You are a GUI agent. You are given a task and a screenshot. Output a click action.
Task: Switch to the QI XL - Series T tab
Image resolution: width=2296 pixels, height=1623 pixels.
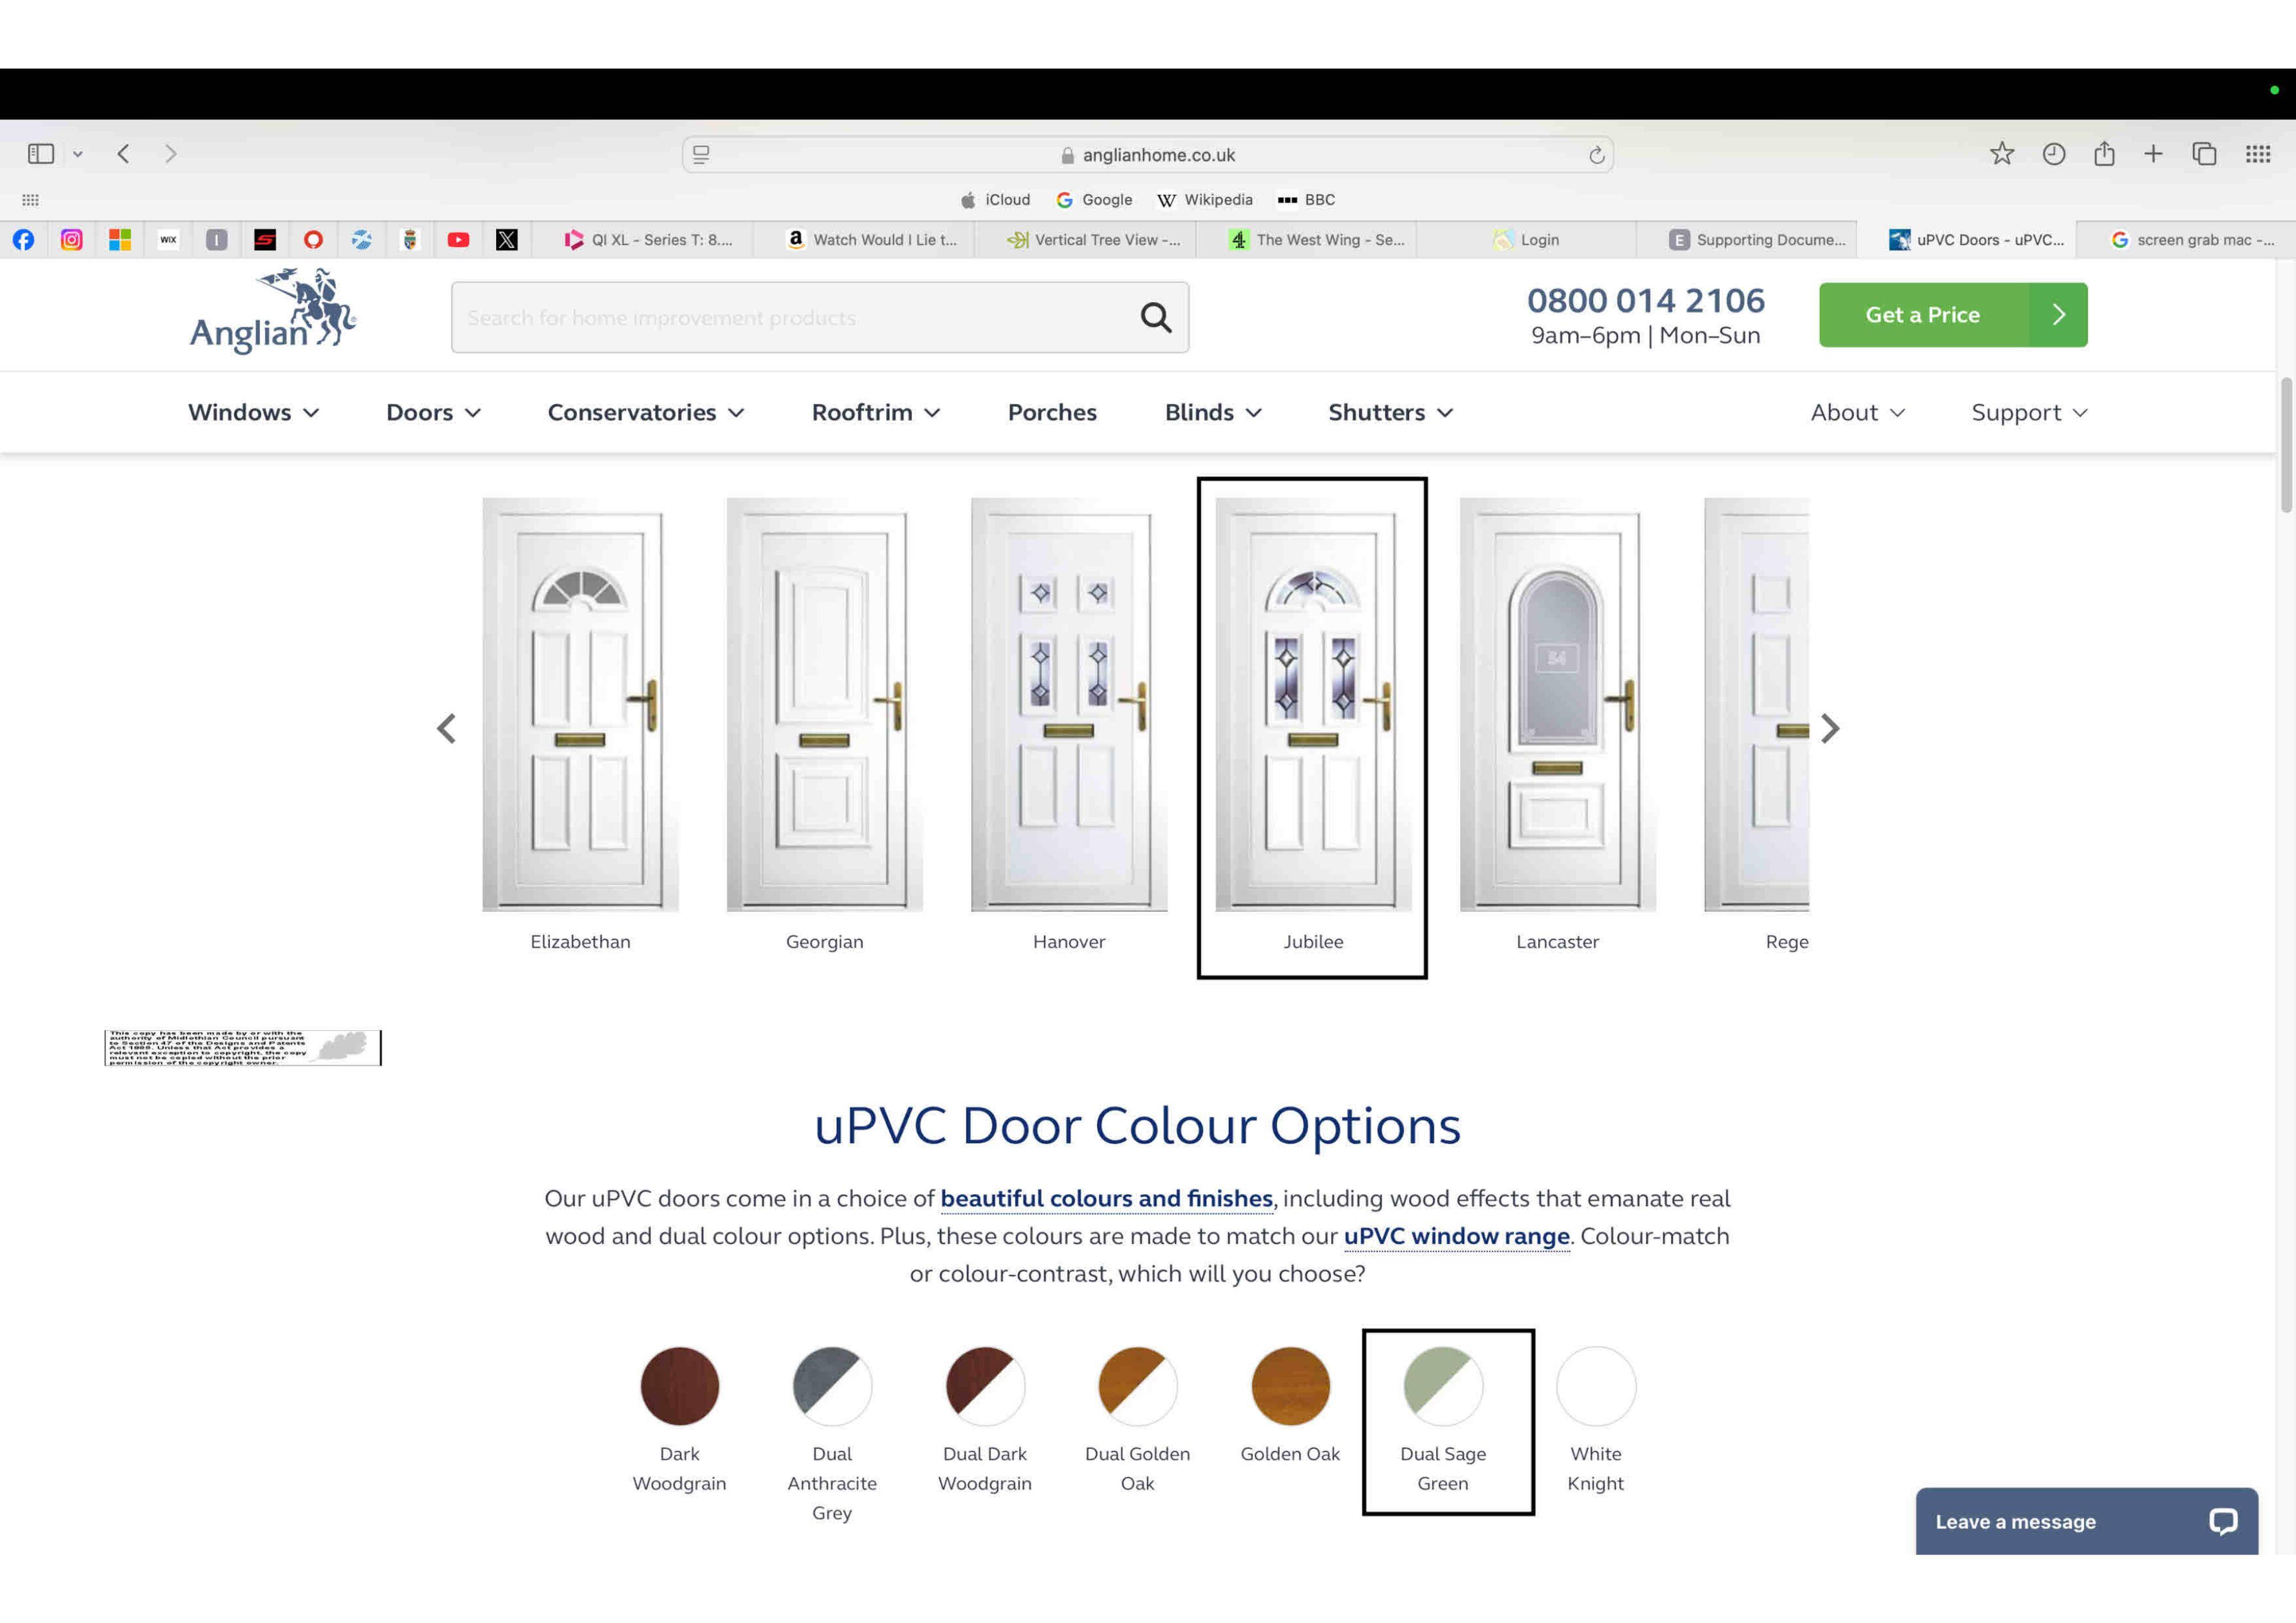(x=644, y=240)
